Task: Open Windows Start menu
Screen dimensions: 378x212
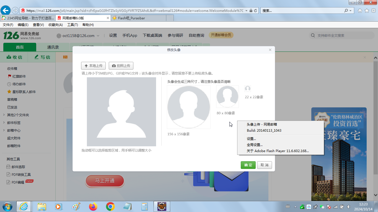Action: tap(7, 206)
